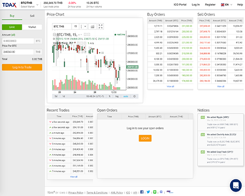
Task: Select the 176,500.00 buy order row
Action: (171, 81)
